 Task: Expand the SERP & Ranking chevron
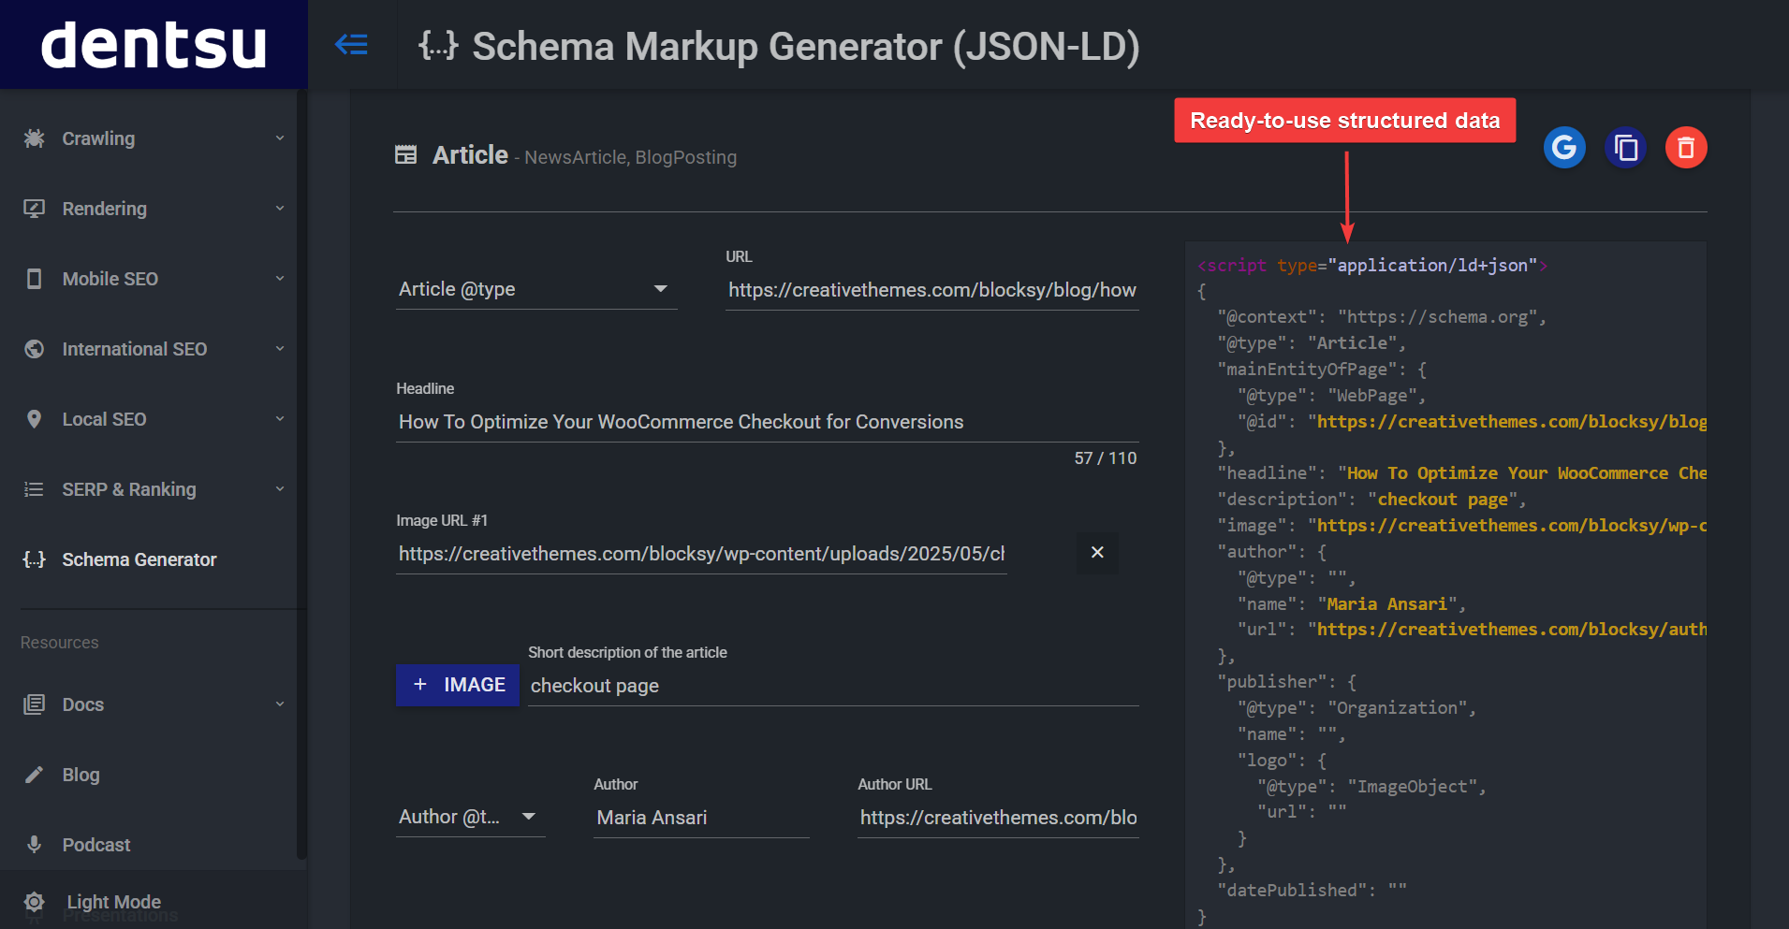[280, 489]
